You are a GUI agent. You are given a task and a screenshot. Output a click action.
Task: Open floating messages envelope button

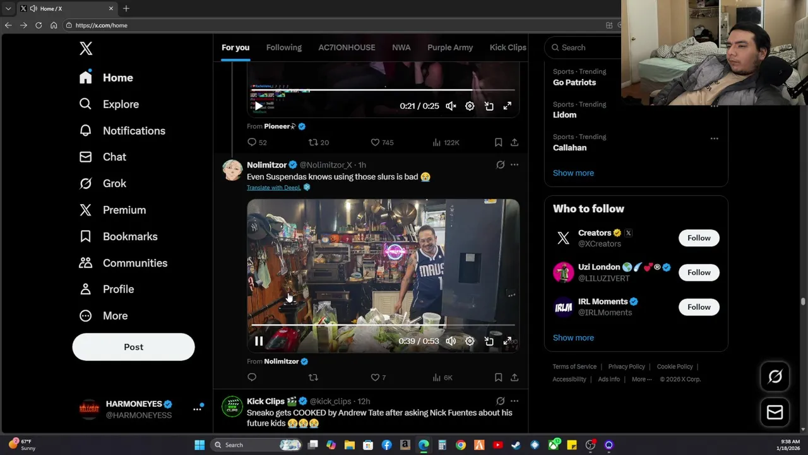pyautogui.click(x=775, y=413)
